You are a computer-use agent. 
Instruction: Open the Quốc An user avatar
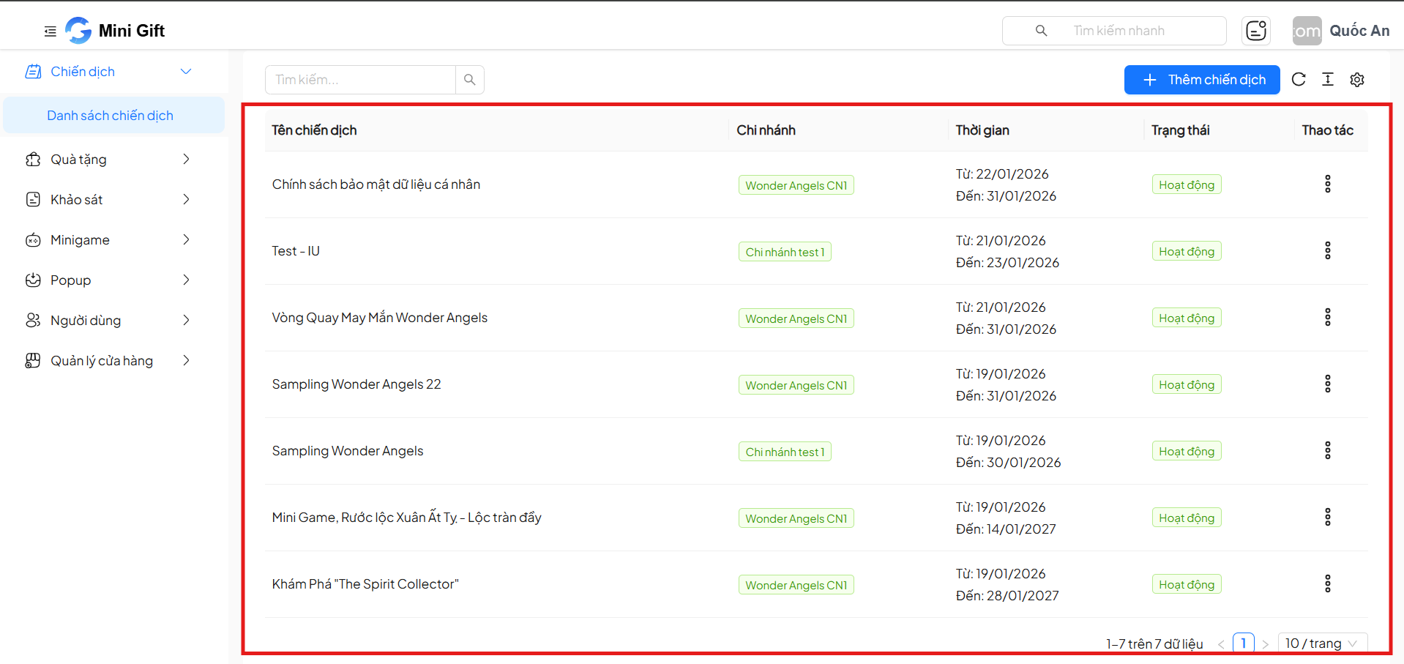pyautogui.click(x=1307, y=31)
